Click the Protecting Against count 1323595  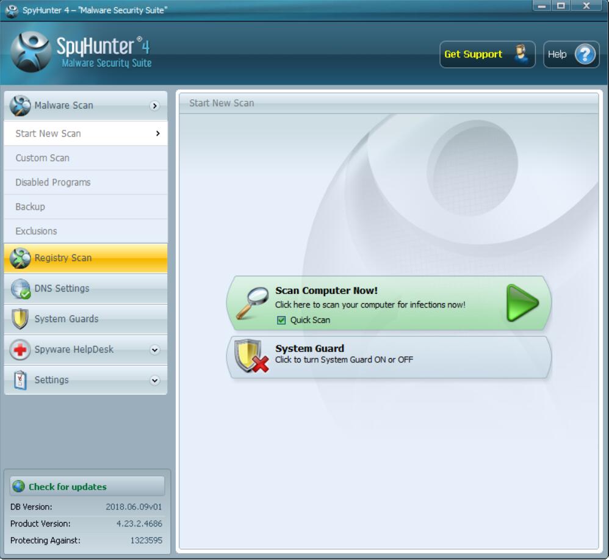tap(146, 540)
